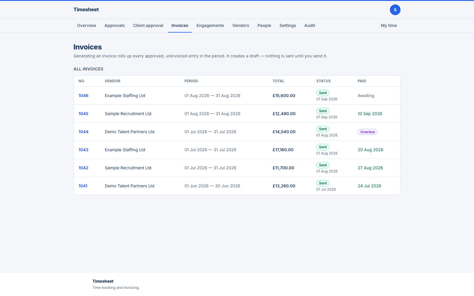Open the Approvals tab
This screenshot has height=296, width=474.
[114, 25]
